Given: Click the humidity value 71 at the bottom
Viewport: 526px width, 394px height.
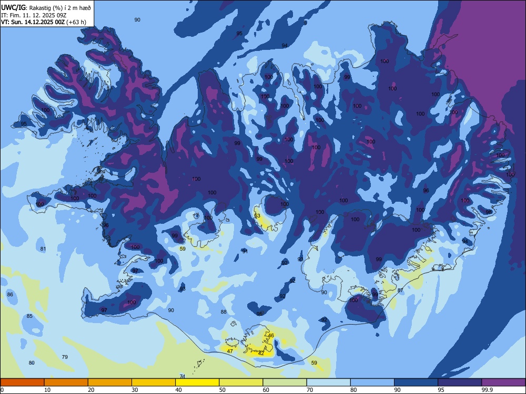Looking at the screenshot, I should click(183, 376).
